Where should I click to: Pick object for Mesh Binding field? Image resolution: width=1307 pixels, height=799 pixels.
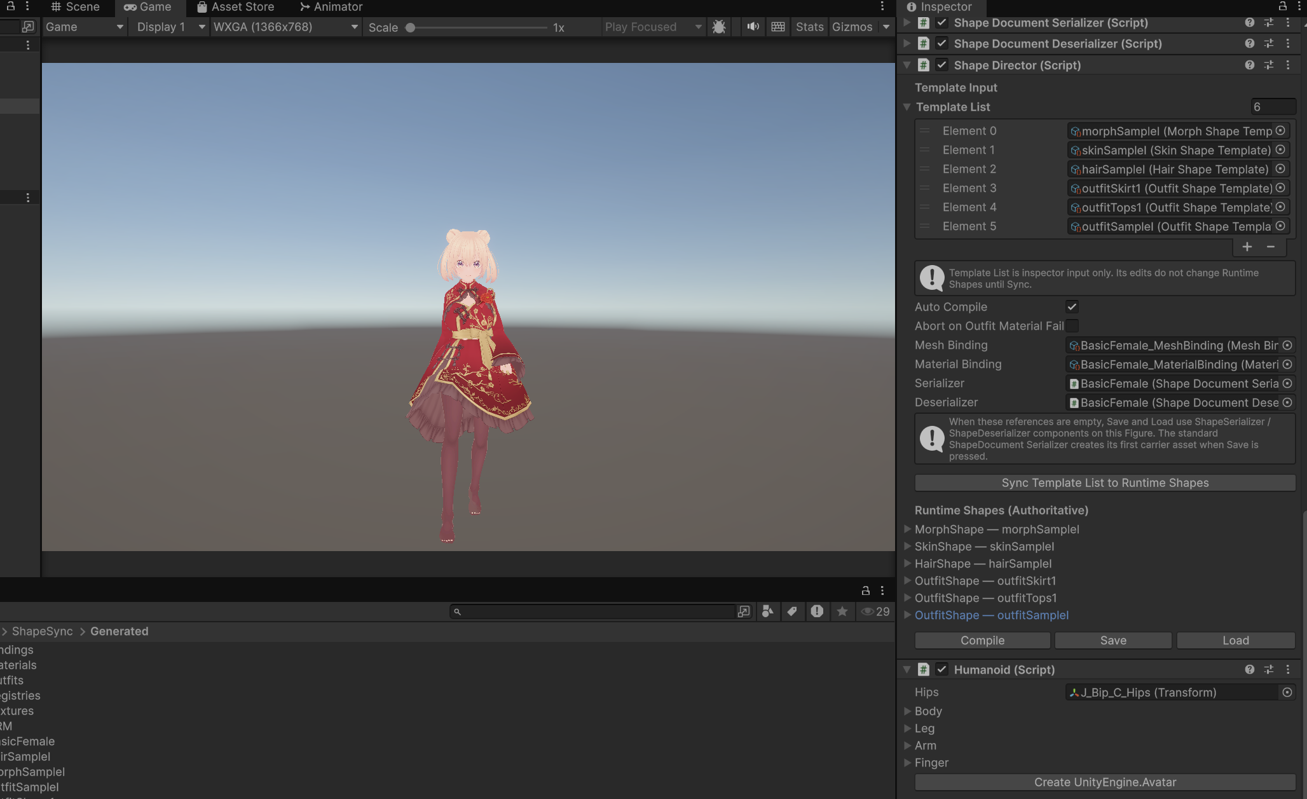pyautogui.click(x=1287, y=345)
